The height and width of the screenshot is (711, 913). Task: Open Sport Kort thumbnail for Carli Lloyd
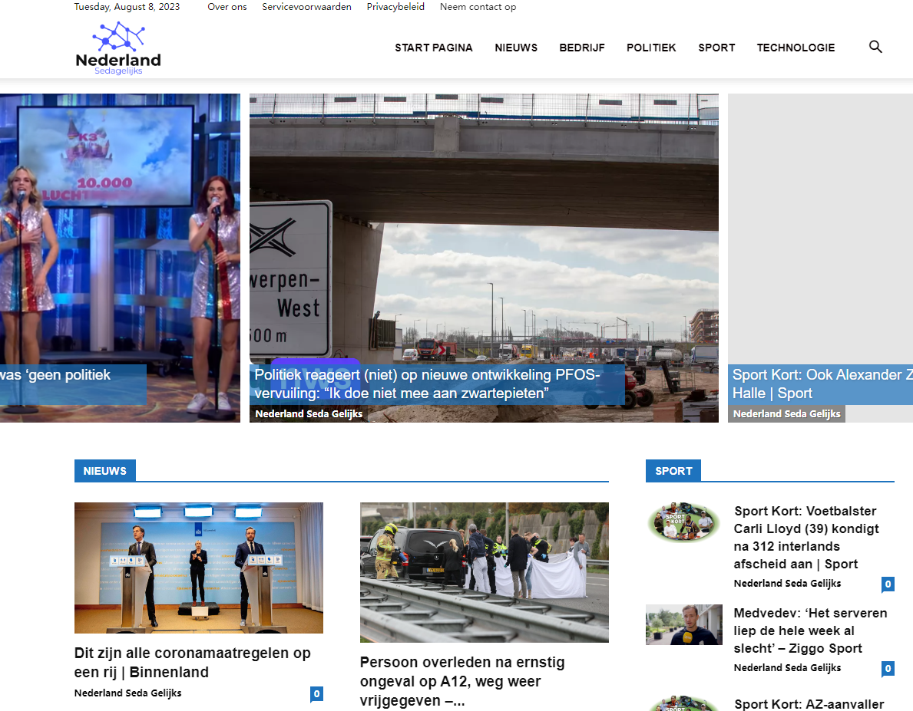click(683, 523)
